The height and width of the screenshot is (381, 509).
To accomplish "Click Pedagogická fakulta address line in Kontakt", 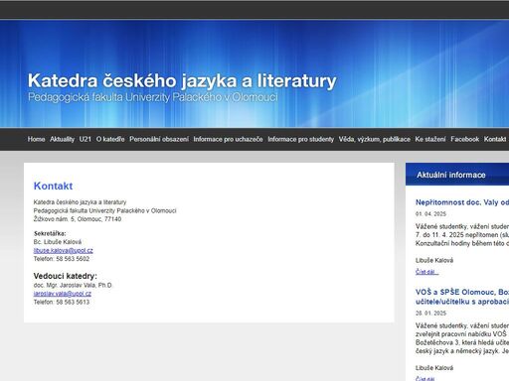I will point(104,210).
